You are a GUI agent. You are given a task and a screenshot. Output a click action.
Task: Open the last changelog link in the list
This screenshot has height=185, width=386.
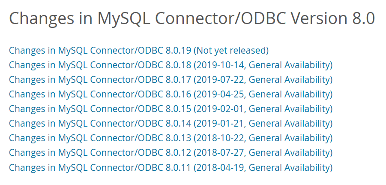[171, 167]
